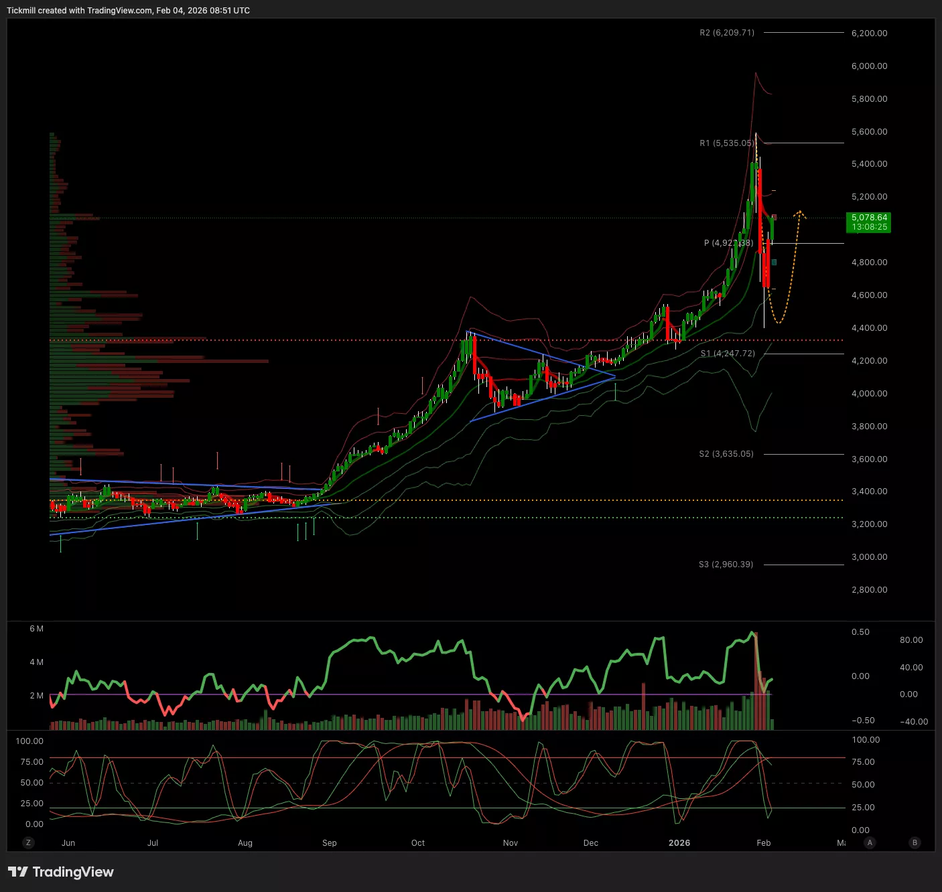Screen dimensions: 942x892
Task: Click the TradingView logo
Action: pos(61,872)
